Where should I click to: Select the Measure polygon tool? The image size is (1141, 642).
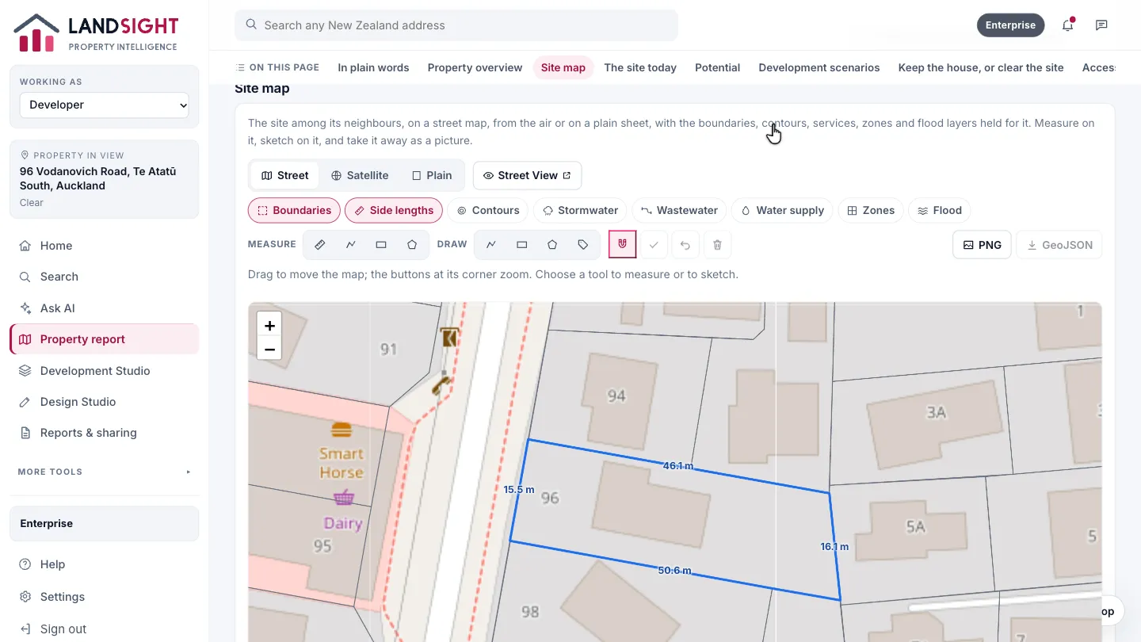[412, 245]
